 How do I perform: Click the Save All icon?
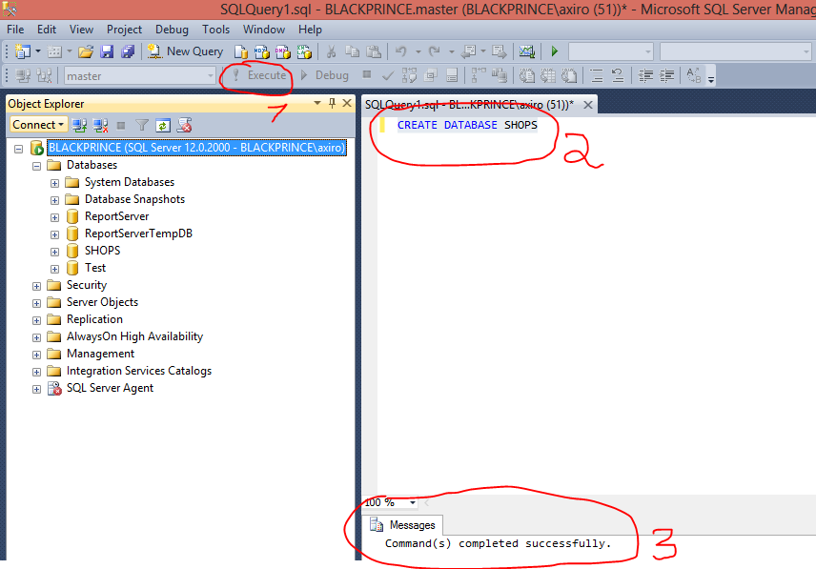(x=128, y=51)
